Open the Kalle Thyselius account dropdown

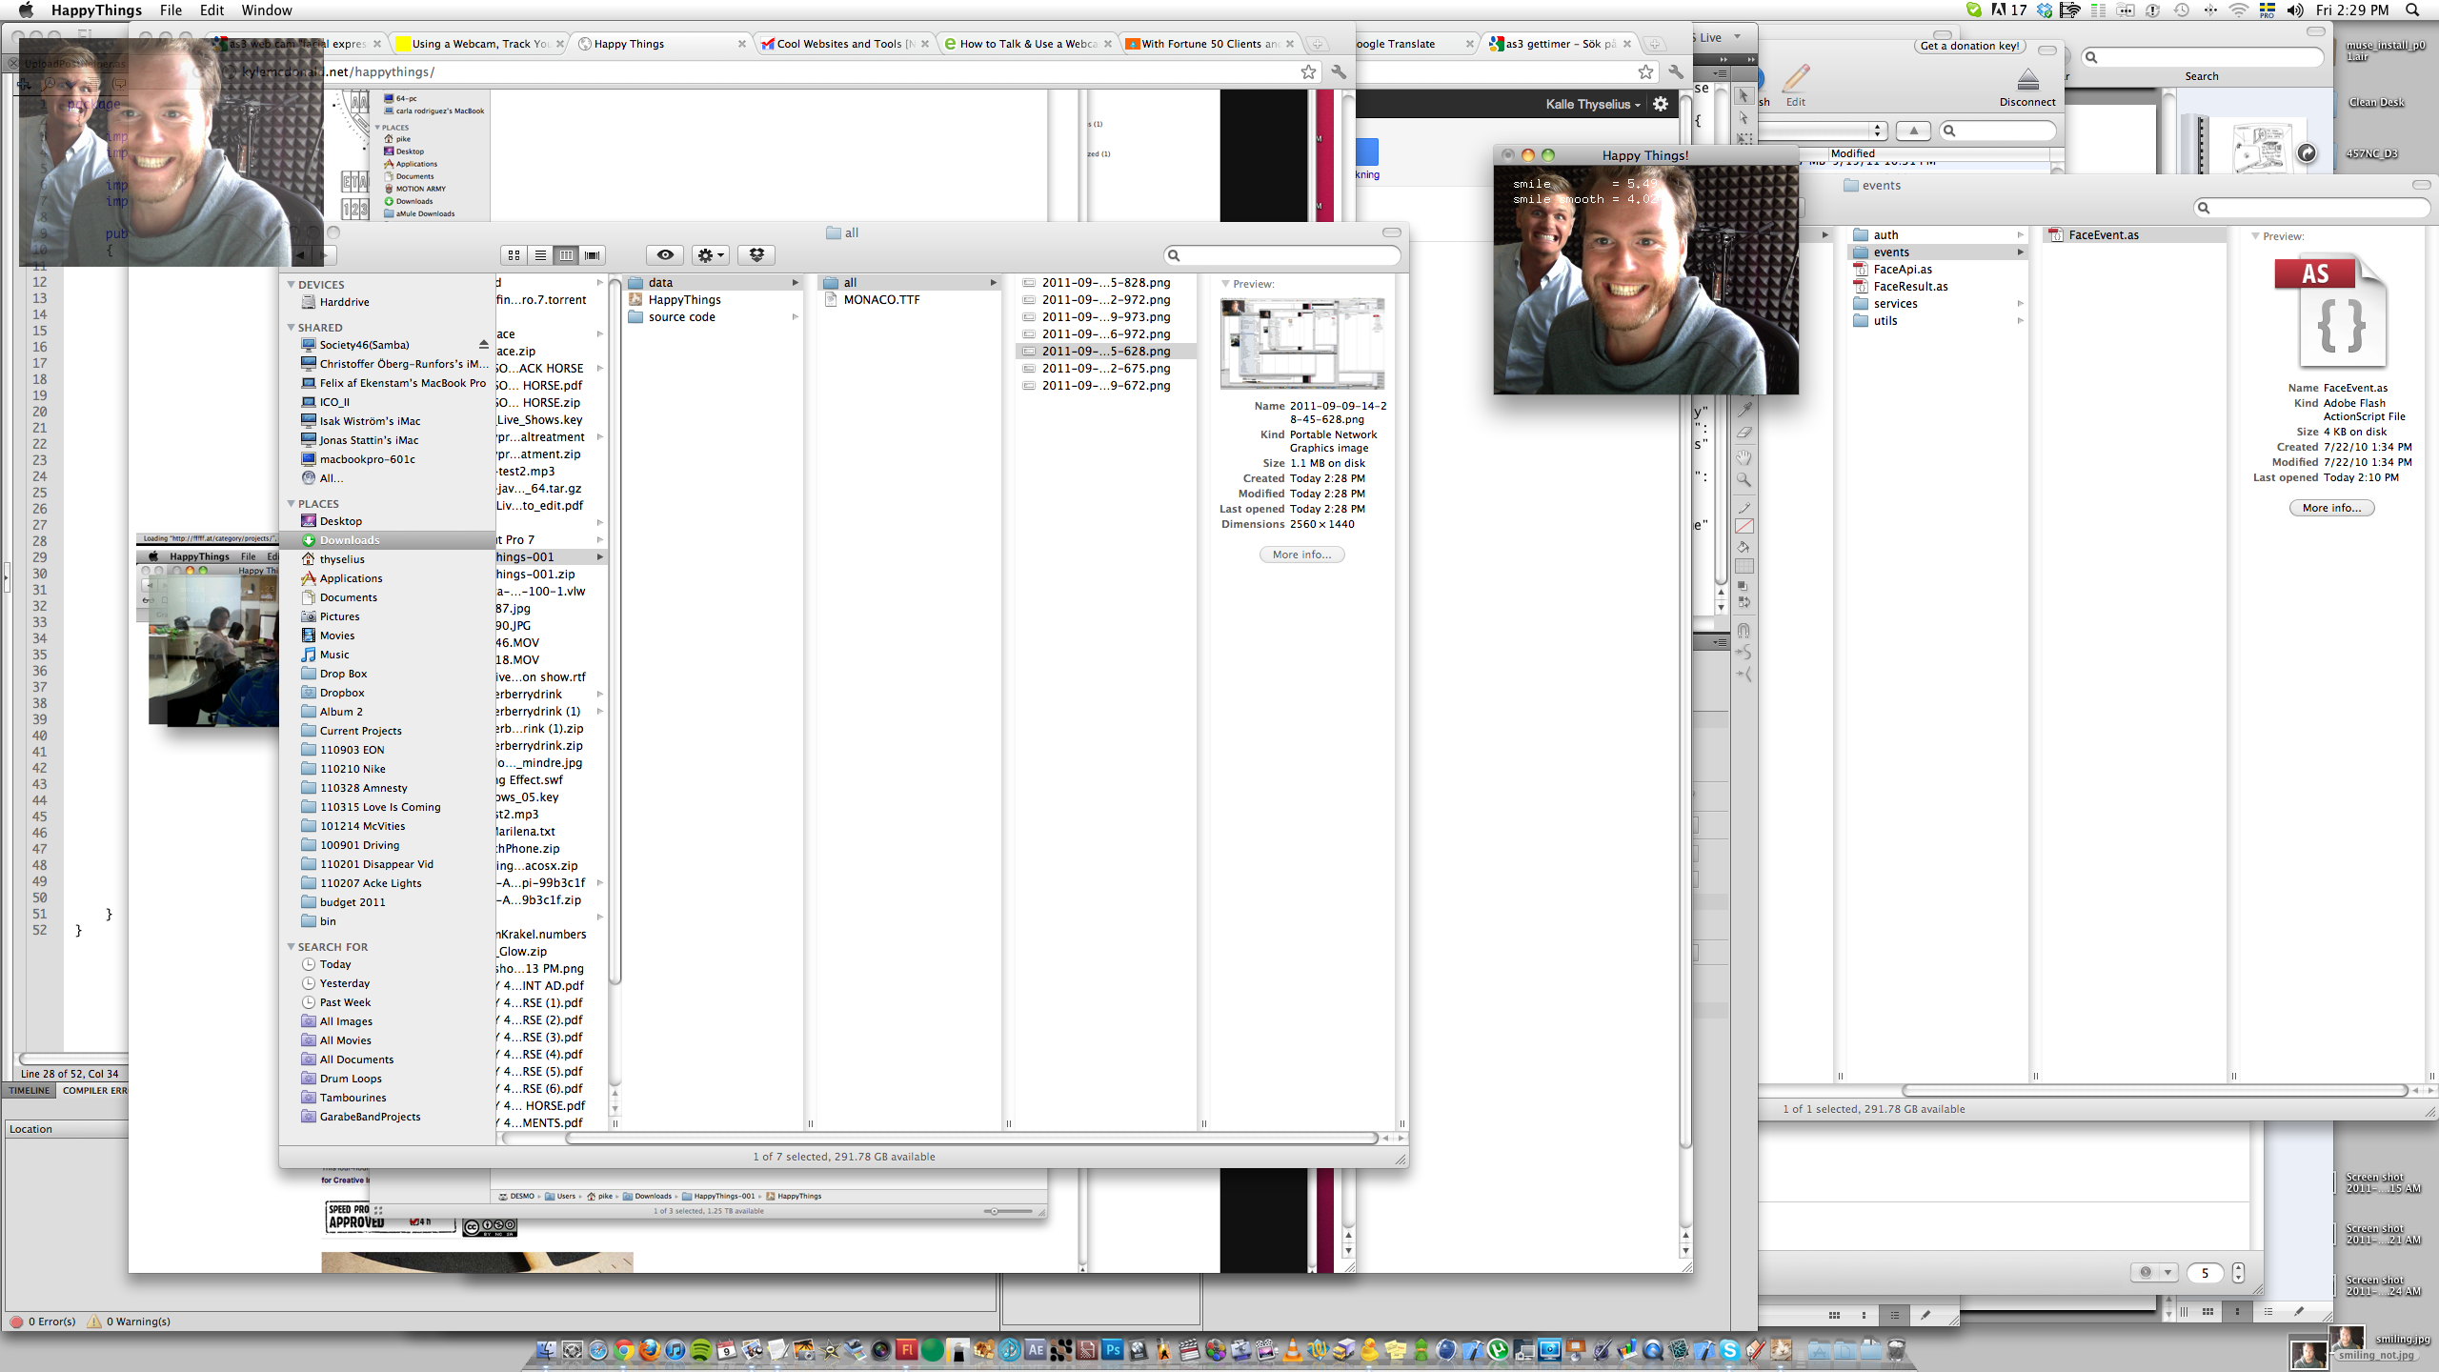(1593, 105)
